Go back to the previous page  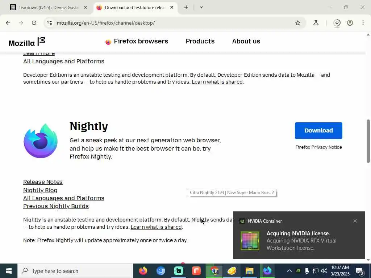click(x=8, y=23)
